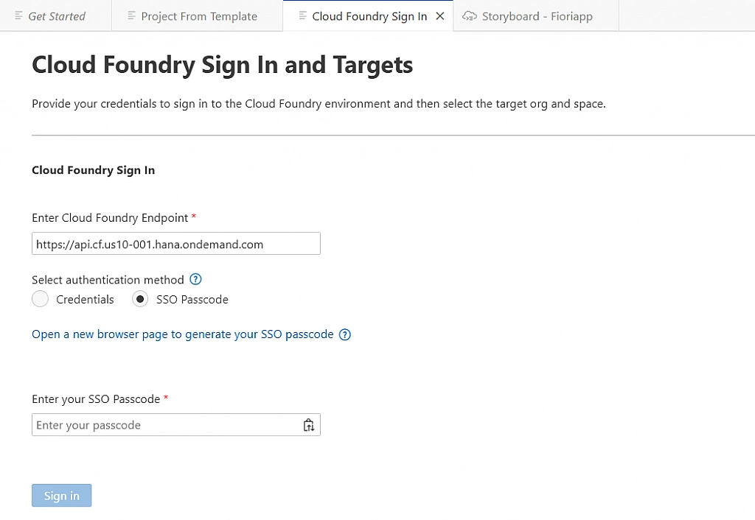Click the file icon on Get Started tab
The image size is (755, 520).
[19, 16]
